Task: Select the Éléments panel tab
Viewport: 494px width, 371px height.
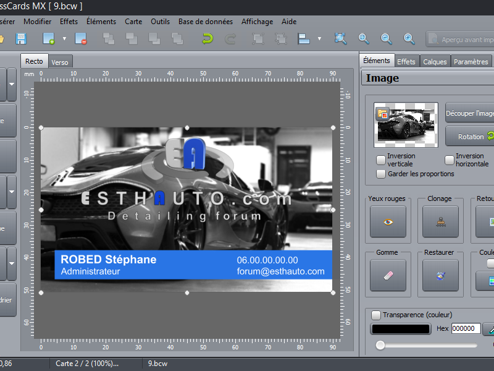Action: [377, 60]
